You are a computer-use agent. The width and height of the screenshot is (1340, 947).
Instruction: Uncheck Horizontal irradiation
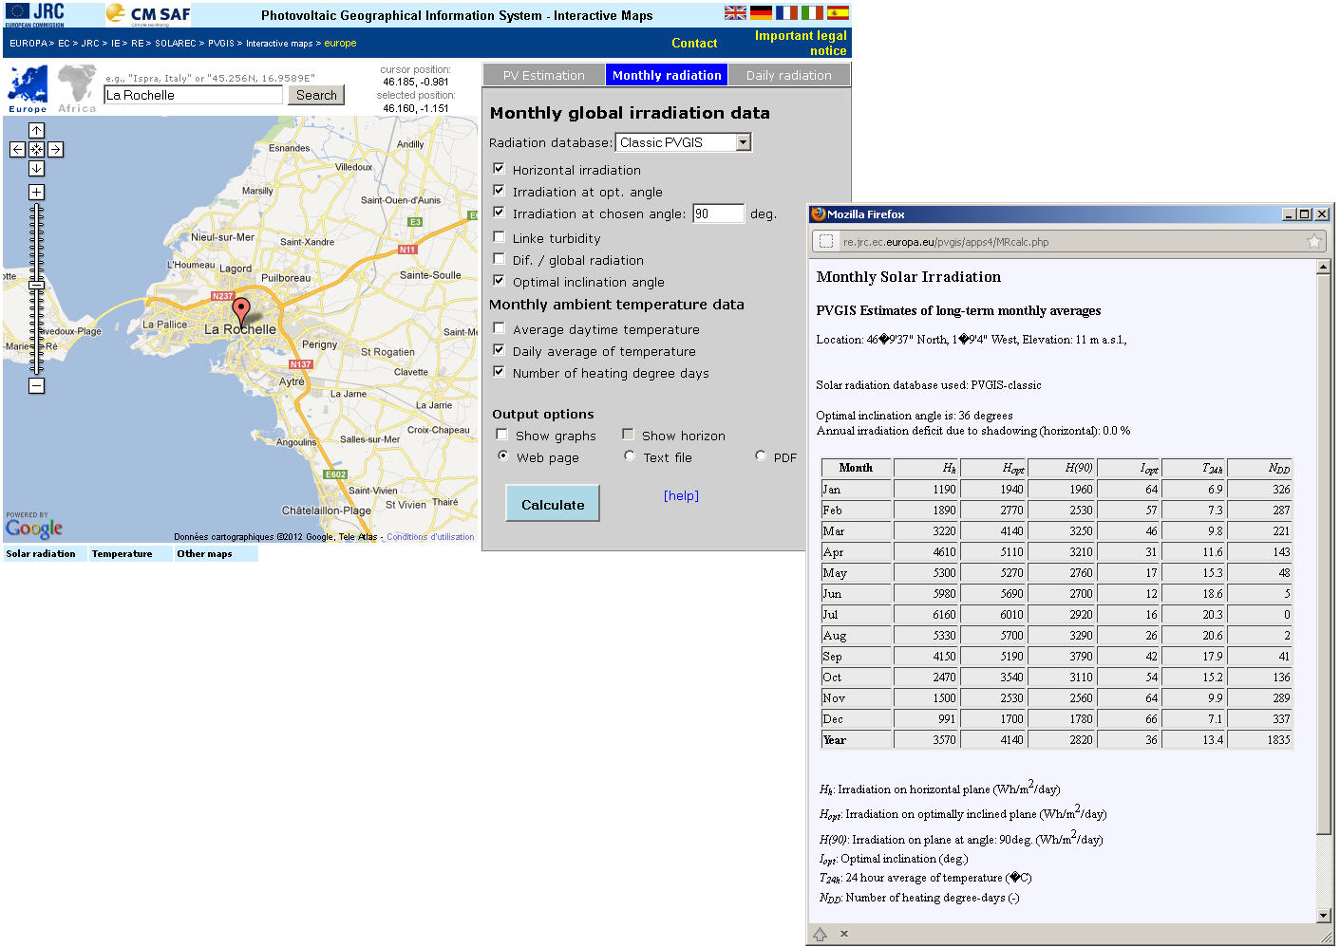coord(499,169)
